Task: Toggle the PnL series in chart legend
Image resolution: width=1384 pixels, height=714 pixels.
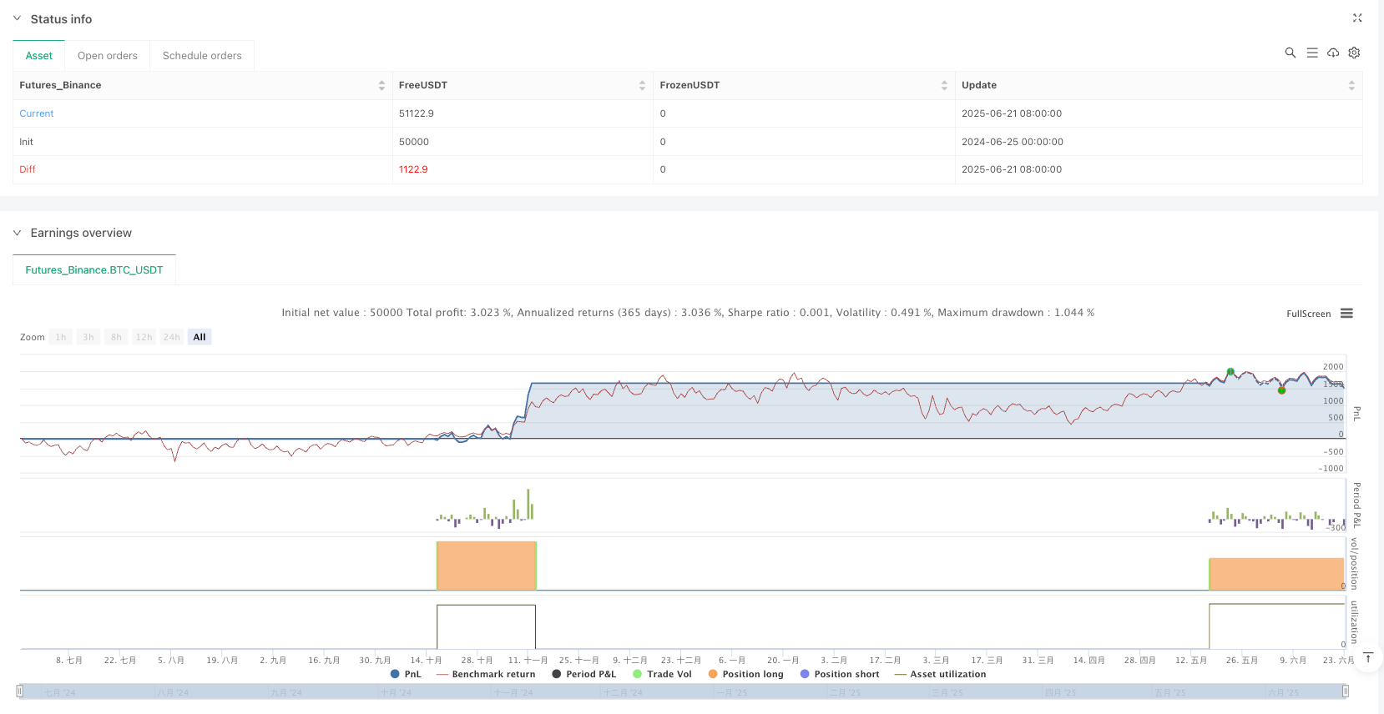Action: point(406,674)
